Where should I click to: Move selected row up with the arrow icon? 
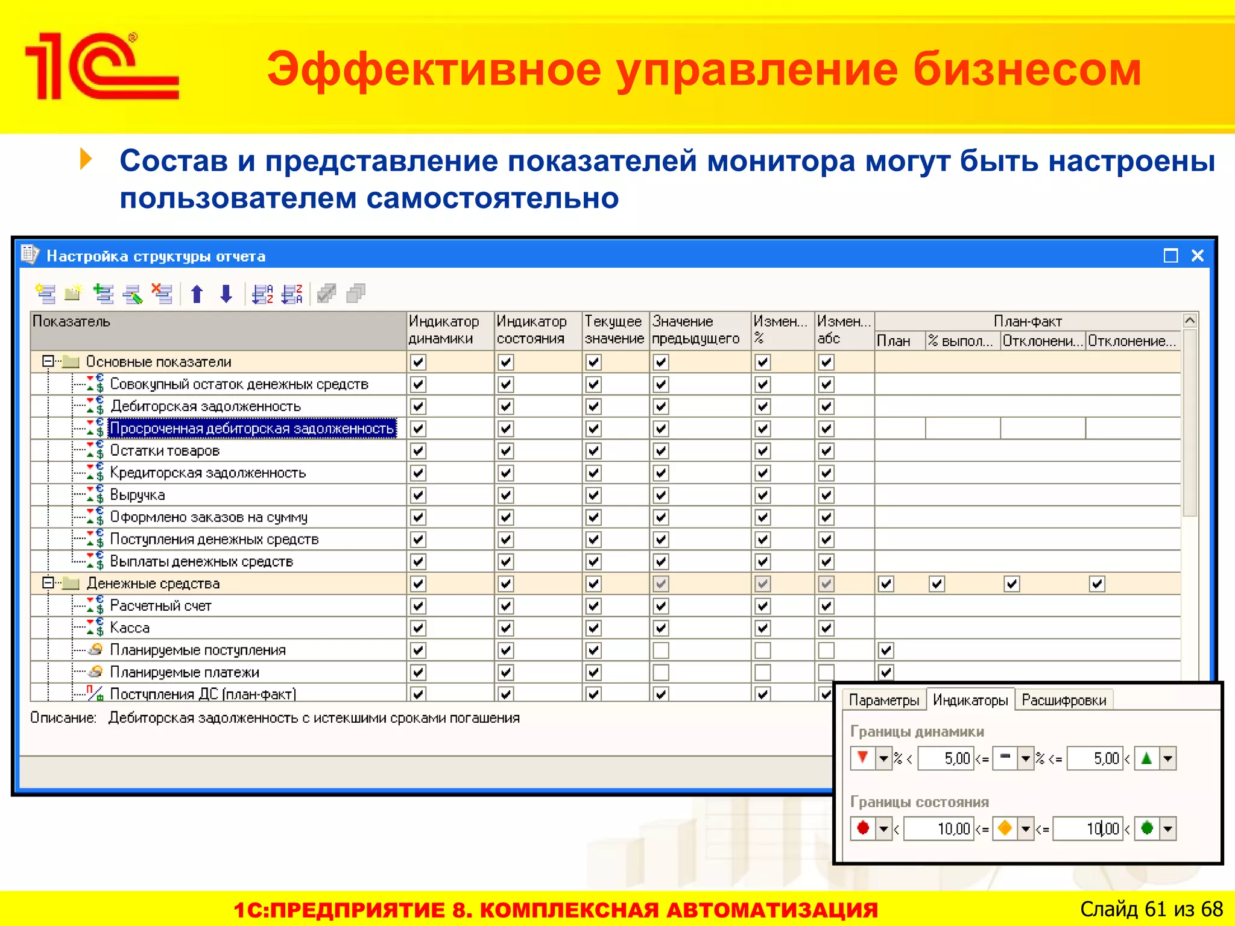click(197, 294)
